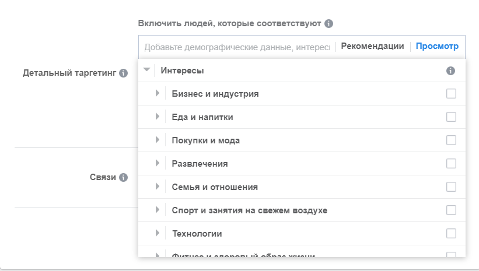
Task: Expand Технологии subcategory arrow
Action: (x=158, y=233)
